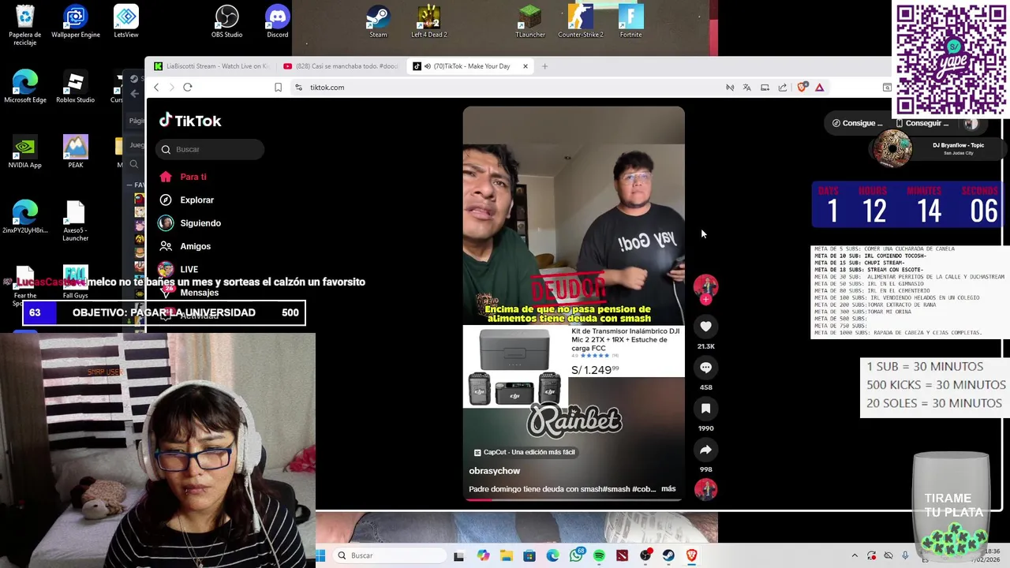Open TLauncher desktop icon

click(x=530, y=21)
